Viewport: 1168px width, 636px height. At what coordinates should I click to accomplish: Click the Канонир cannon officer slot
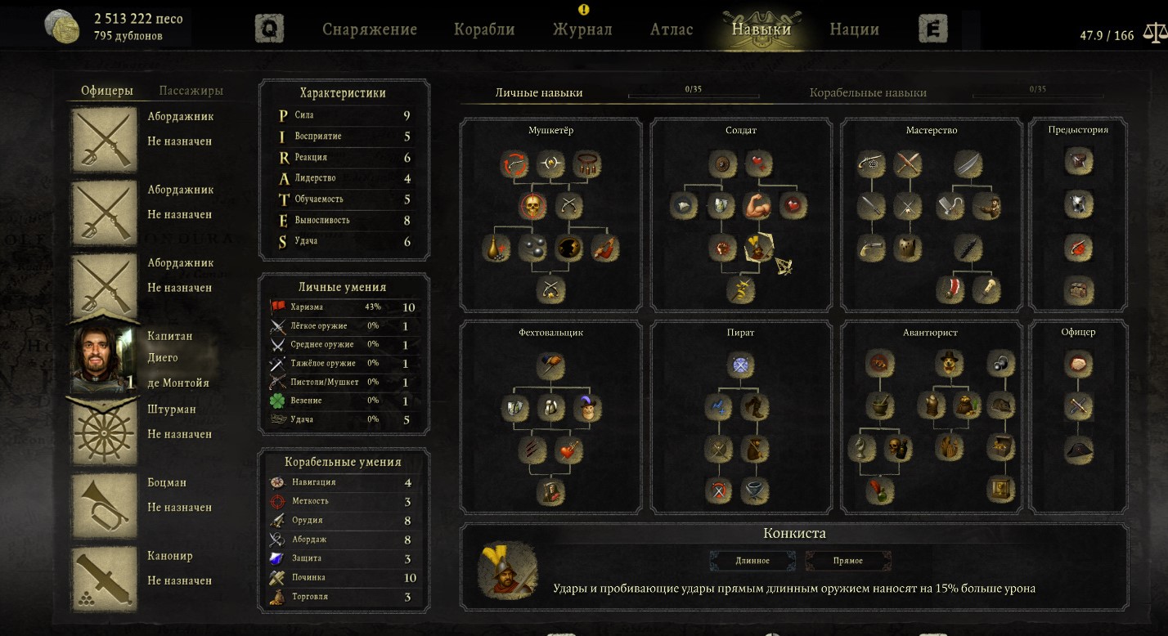[105, 580]
